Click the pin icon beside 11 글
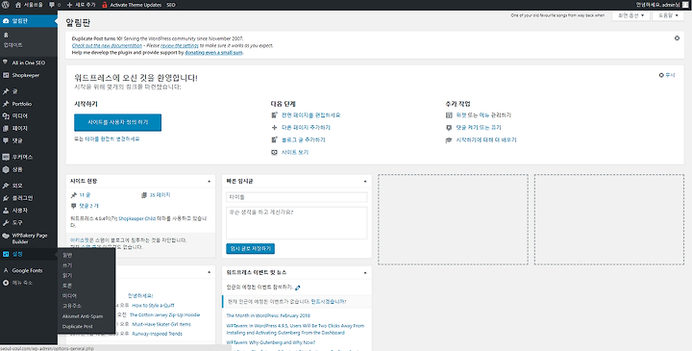The image size is (692, 351). click(74, 195)
